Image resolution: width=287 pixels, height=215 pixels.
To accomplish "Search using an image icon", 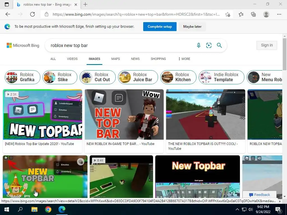I will pyautogui.click(x=209, y=45).
